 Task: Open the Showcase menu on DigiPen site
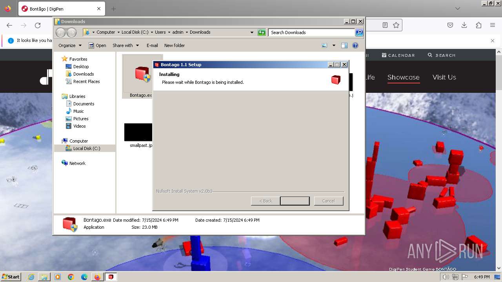[x=404, y=77]
